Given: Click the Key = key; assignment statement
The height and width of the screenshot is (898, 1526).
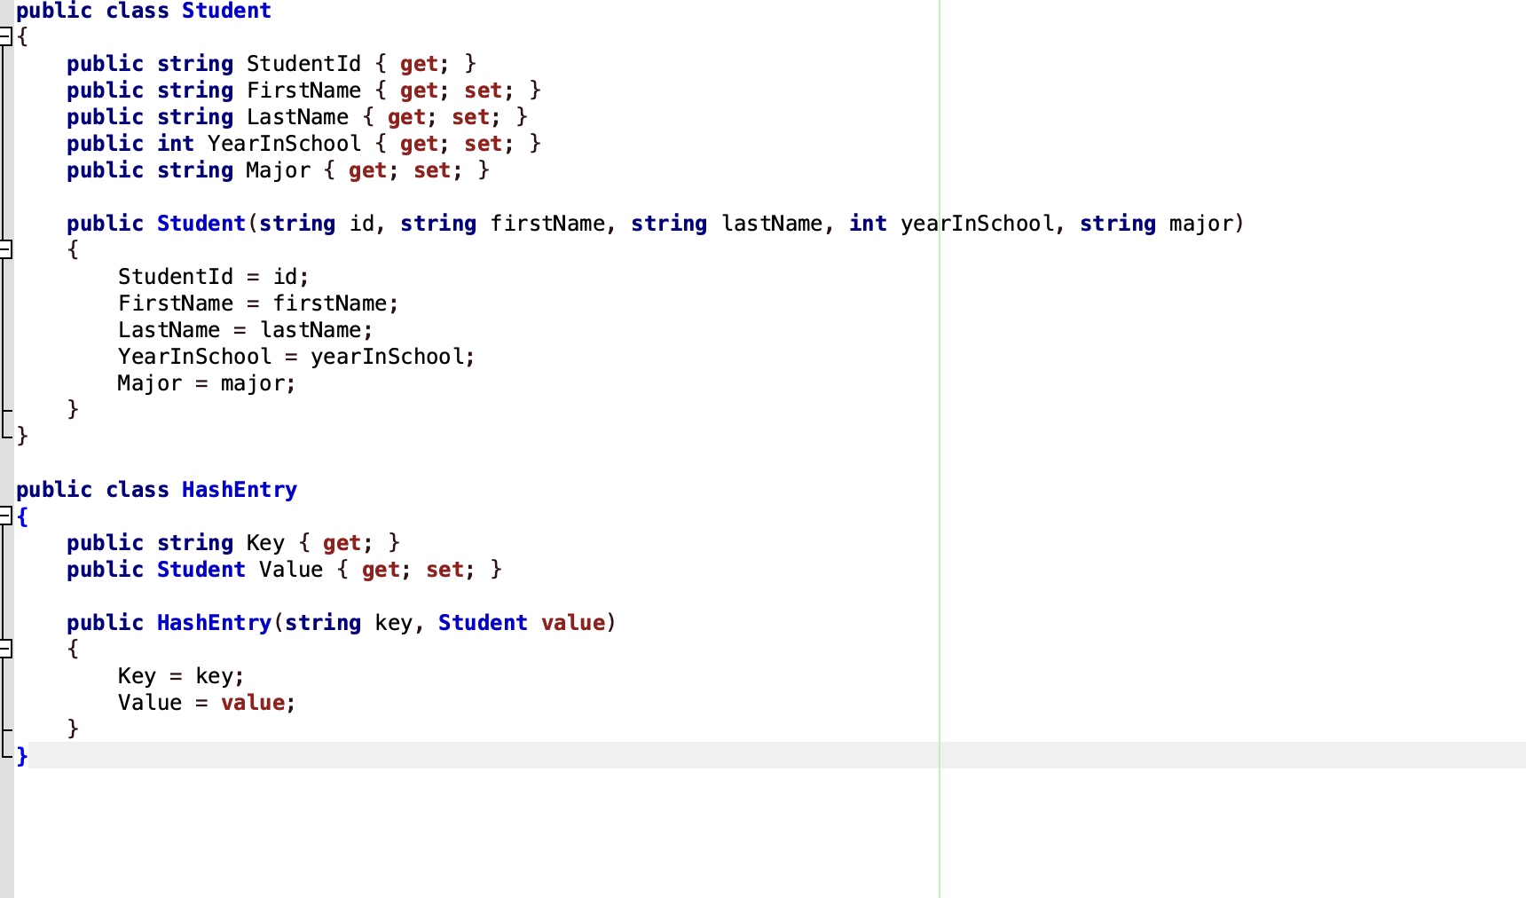Looking at the screenshot, I should pyautogui.click(x=180, y=675).
